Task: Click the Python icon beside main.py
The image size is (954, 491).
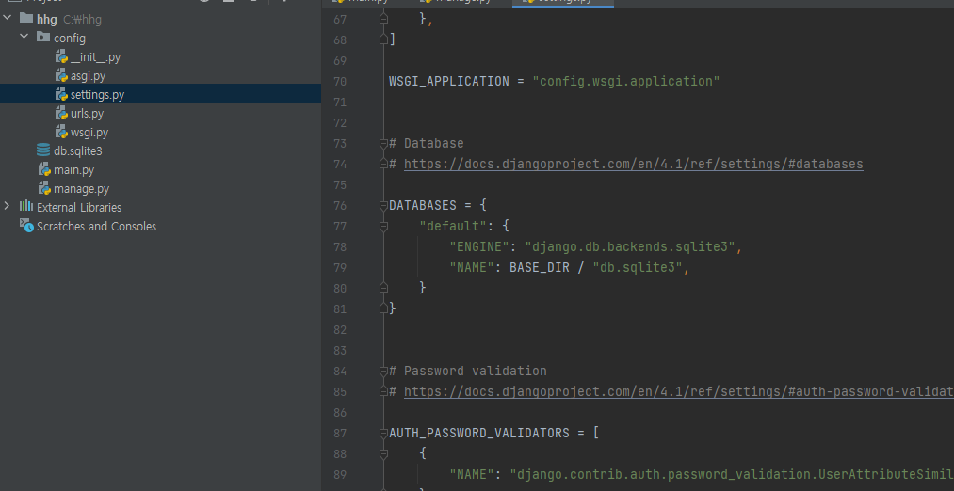Action: 44,170
